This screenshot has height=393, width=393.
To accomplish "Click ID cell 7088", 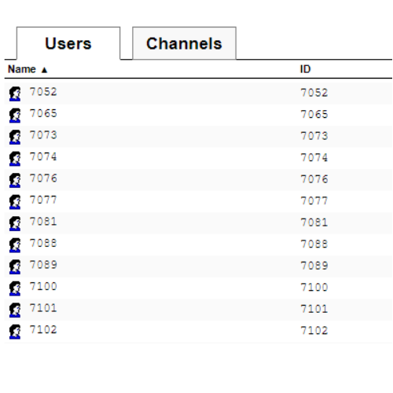I will pyautogui.click(x=314, y=244).
